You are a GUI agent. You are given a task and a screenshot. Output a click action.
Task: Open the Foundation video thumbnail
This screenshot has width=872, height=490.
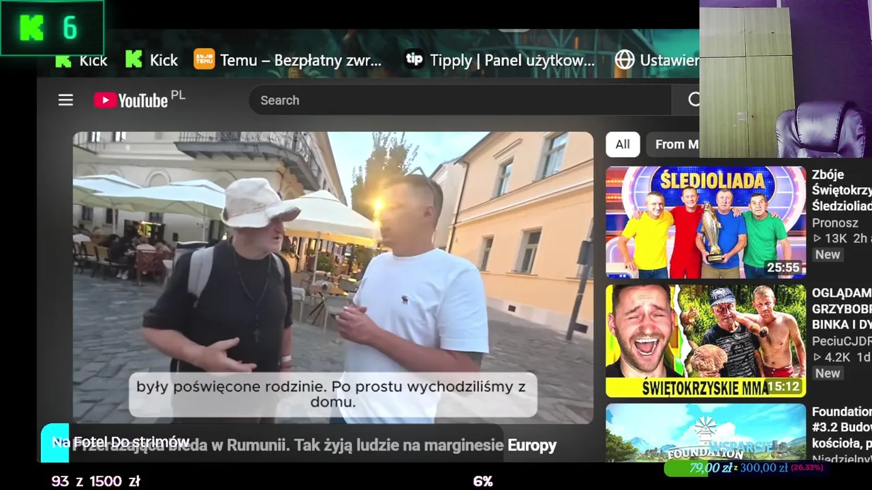pyautogui.click(x=706, y=433)
